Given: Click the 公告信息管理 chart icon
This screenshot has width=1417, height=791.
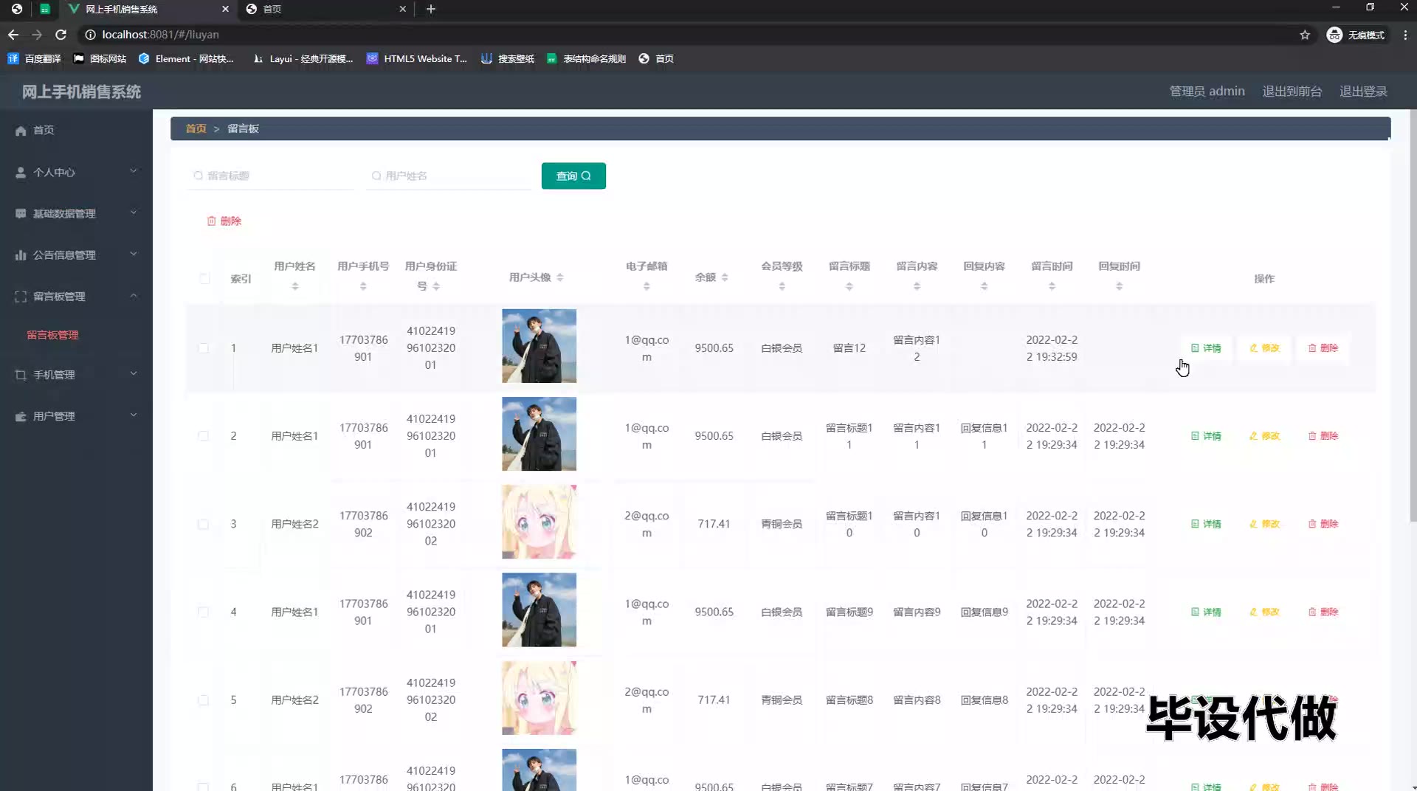Looking at the screenshot, I should [21, 255].
